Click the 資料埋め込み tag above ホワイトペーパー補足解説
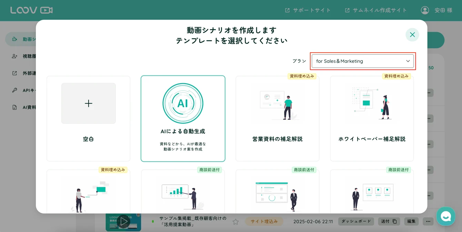 pos(396,76)
